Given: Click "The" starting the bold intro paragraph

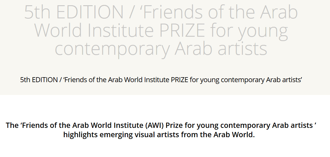Looking at the screenshot, I should click(12, 126).
